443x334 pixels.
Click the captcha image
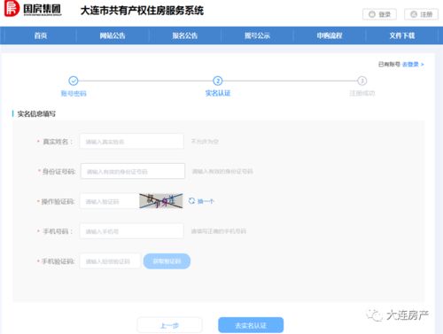(161, 201)
